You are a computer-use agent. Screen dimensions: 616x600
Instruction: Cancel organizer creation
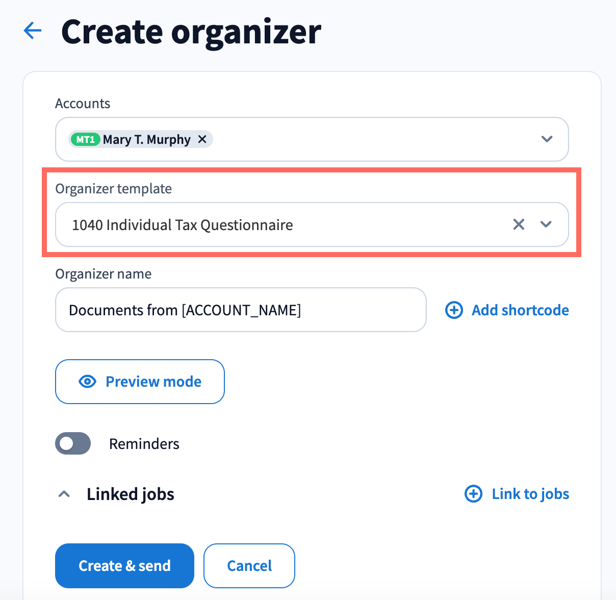click(x=249, y=565)
